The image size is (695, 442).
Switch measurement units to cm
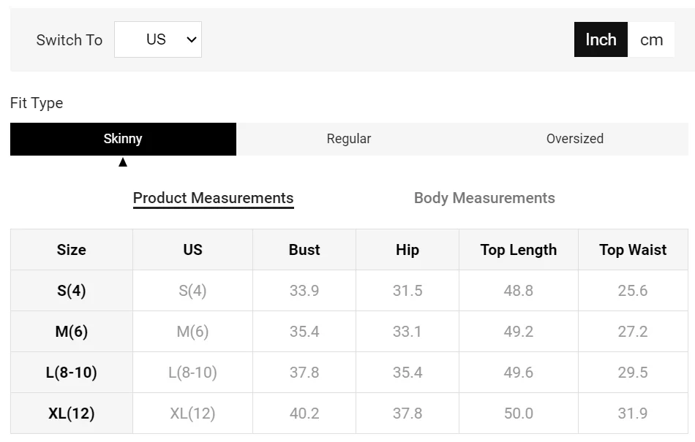click(651, 39)
